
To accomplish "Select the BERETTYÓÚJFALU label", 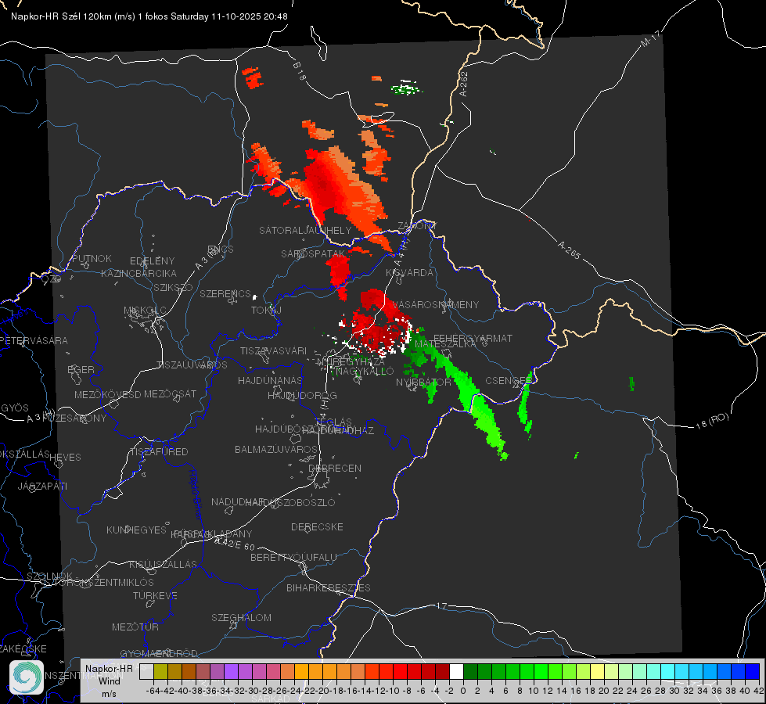I will (x=293, y=557).
